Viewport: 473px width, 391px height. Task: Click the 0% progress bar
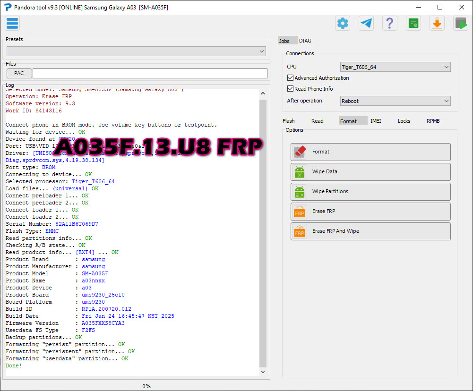point(146,386)
